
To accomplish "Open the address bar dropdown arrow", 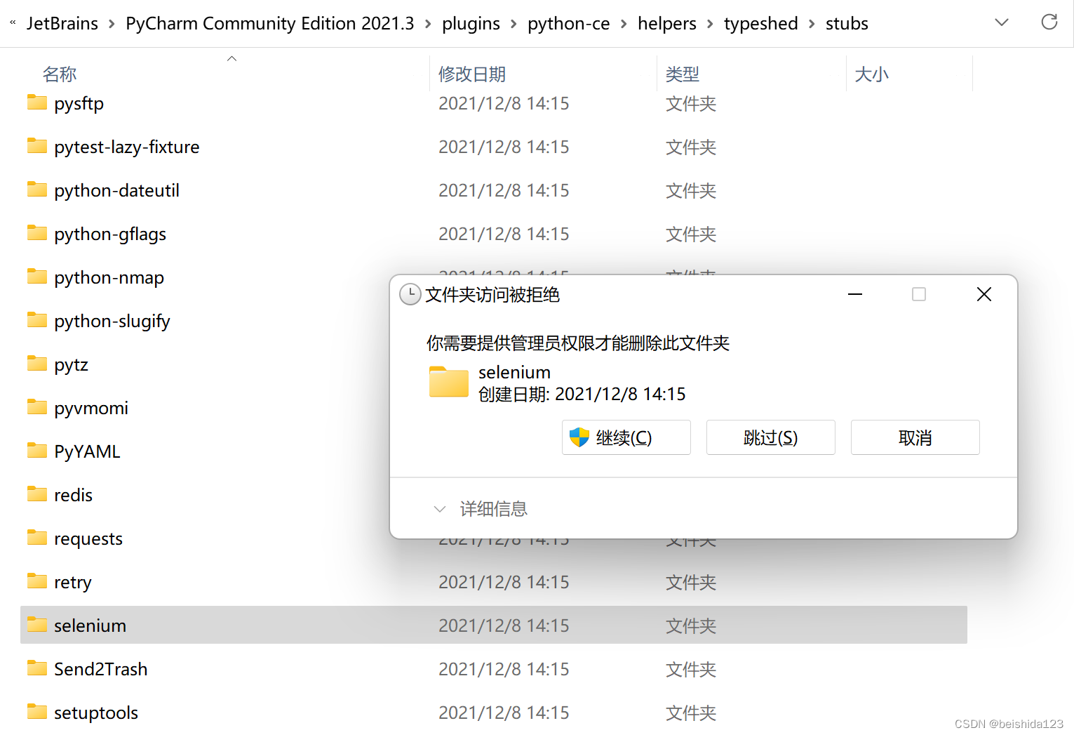I will [x=1001, y=22].
